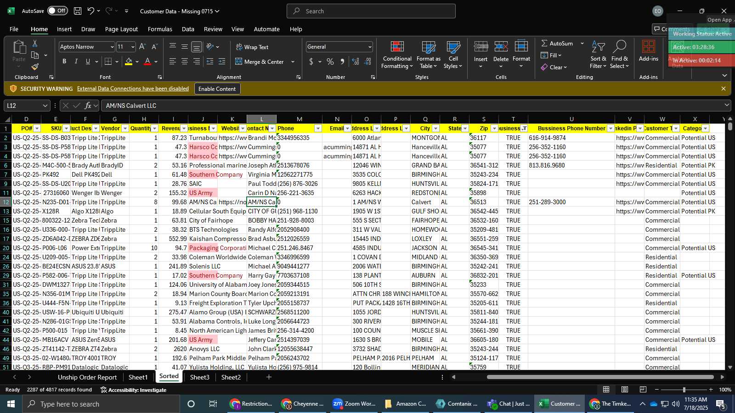Open Merge & Center dropdown arrow
This screenshot has width=735, height=413.
coord(293,61)
